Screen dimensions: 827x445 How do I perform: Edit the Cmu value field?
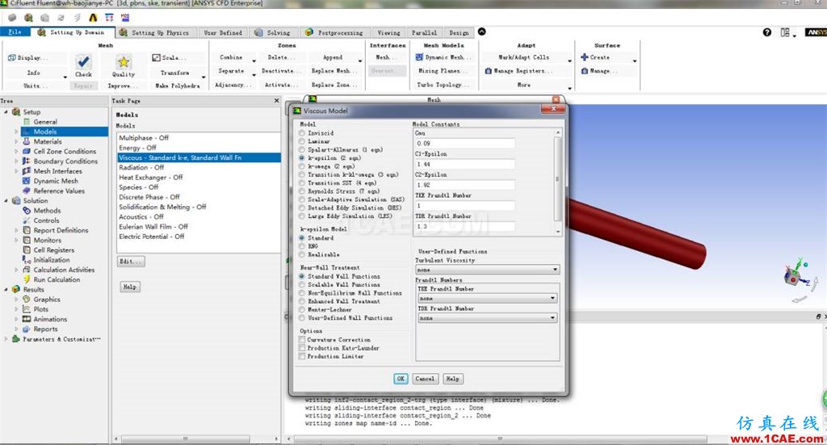point(464,144)
